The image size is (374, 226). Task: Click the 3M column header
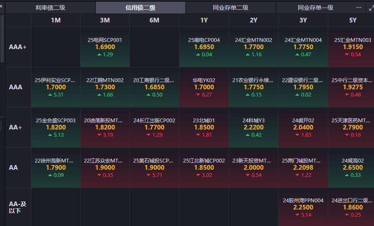coord(105,20)
